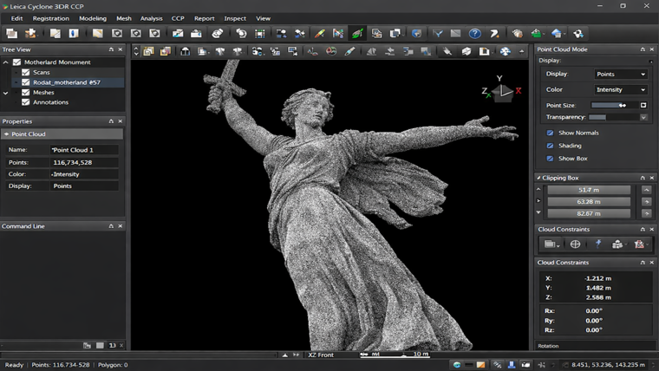This screenshot has height=371, width=659.
Task: Click the overlapping windows icon at toolbar start
Action: point(12,34)
